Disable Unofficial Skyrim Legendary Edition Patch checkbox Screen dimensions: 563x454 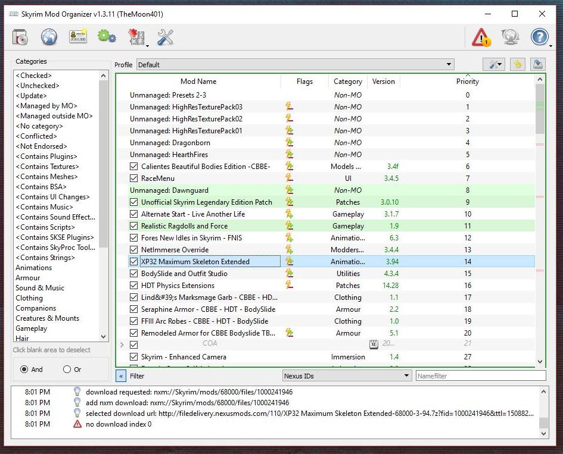(x=133, y=202)
